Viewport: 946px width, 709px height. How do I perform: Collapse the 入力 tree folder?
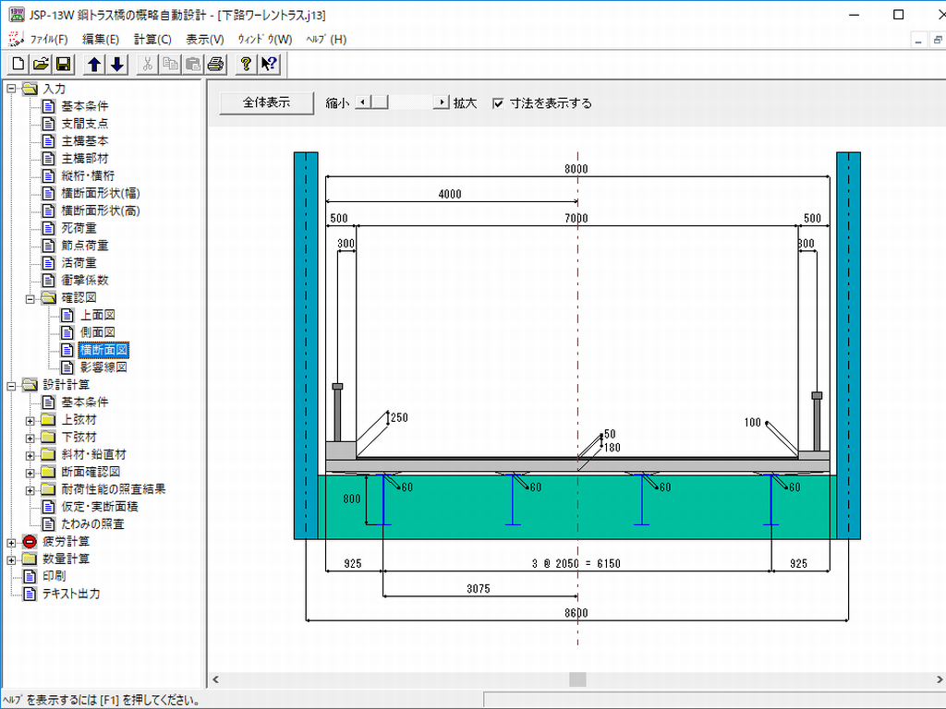[11, 90]
